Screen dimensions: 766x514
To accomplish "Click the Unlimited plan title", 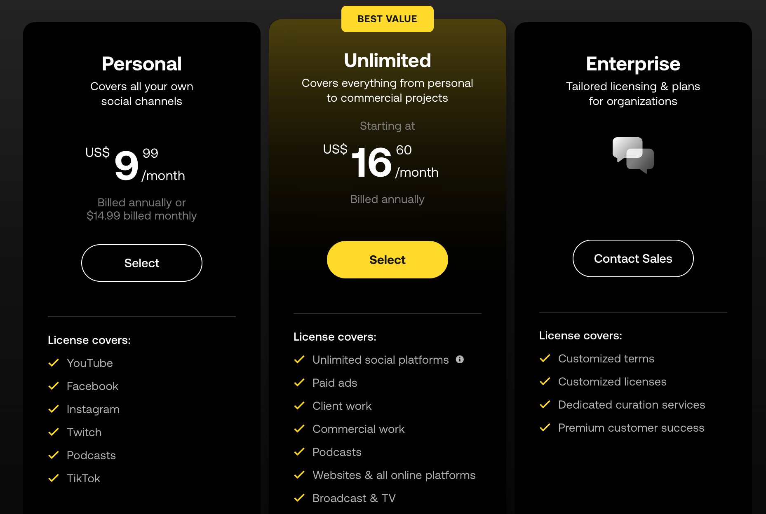I will [388, 61].
